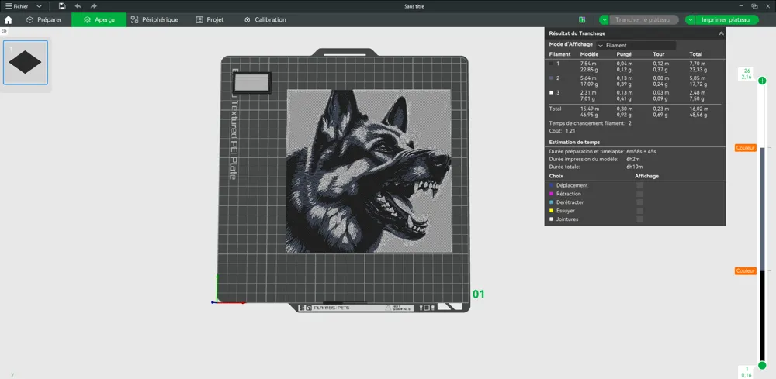This screenshot has height=379, width=776.
Task: Collapse the Résultat du Tranchage panel
Action: tap(721, 33)
